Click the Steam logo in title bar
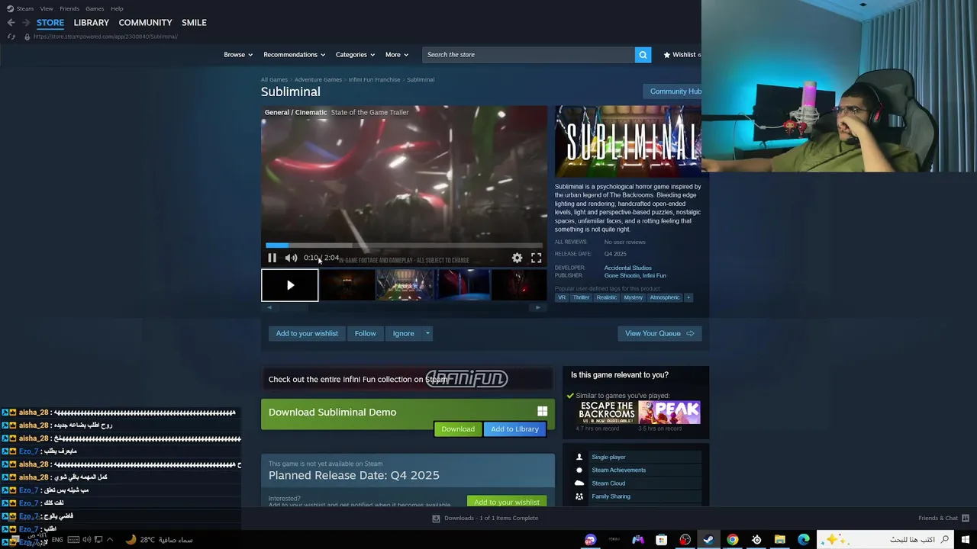The height and width of the screenshot is (549, 977). [10, 9]
